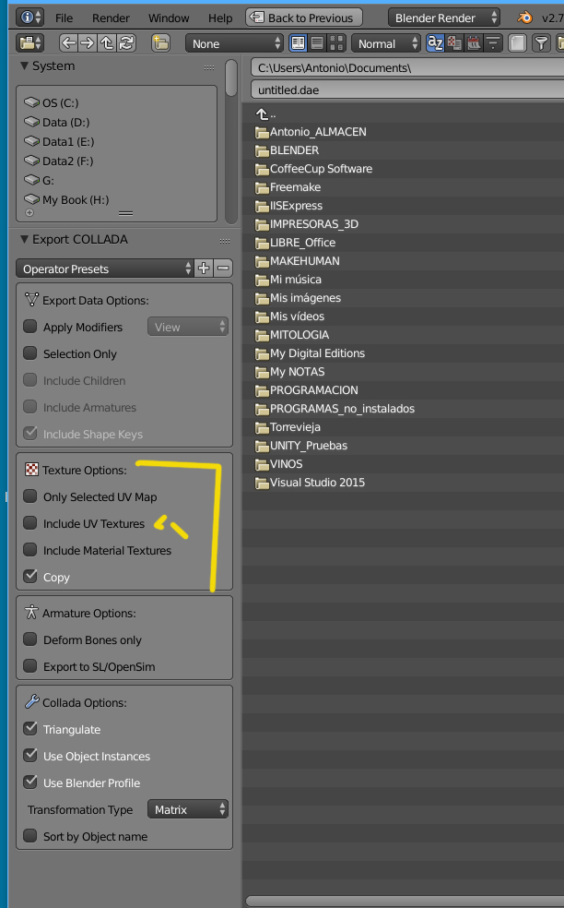Sort files by size
Image resolution: width=564 pixels, height=908 pixels.
tap(493, 42)
